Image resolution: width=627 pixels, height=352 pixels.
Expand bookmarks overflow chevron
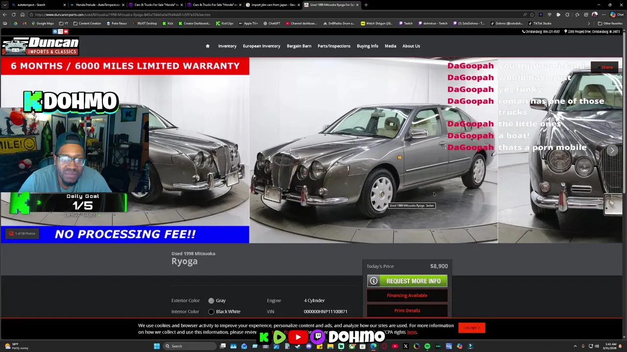(x=589, y=23)
